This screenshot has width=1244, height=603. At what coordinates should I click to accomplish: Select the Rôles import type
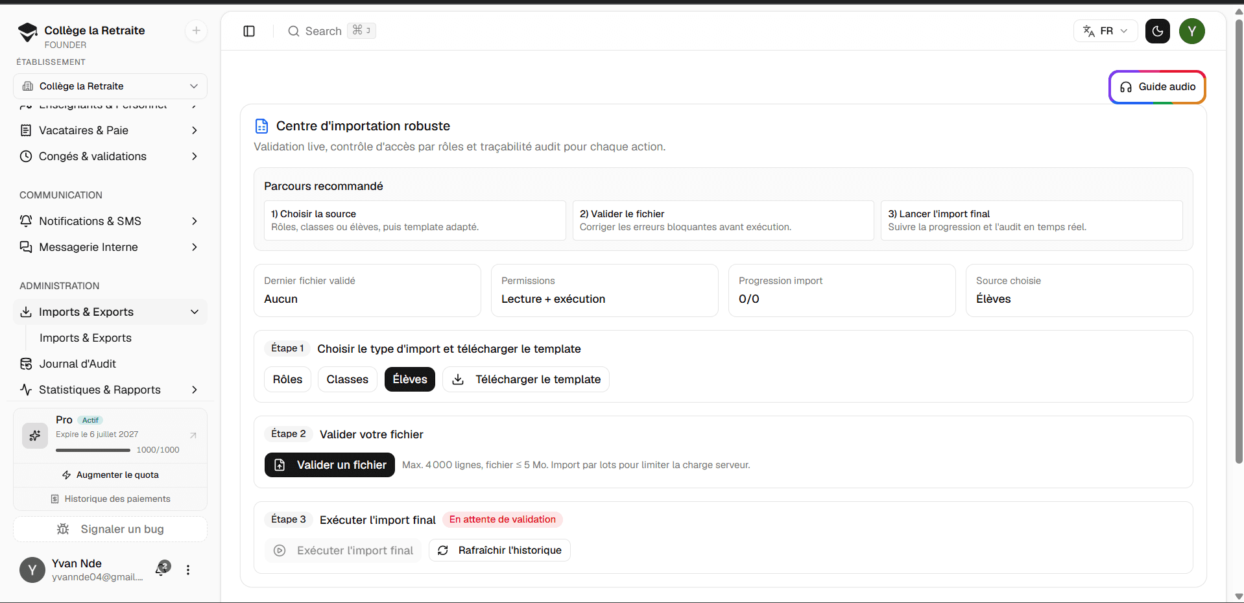[287, 379]
